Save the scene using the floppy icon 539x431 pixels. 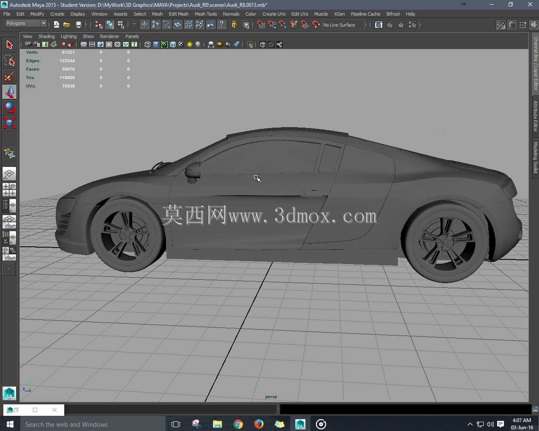[x=78, y=25]
